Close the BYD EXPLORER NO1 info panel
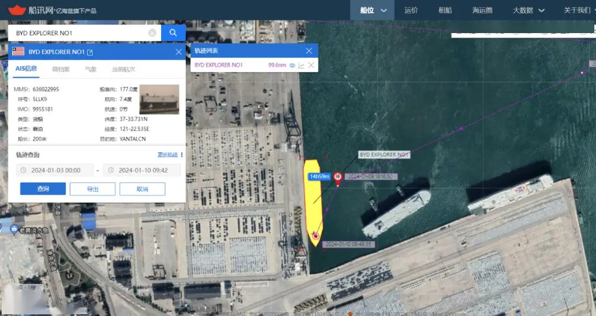 (179, 52)
